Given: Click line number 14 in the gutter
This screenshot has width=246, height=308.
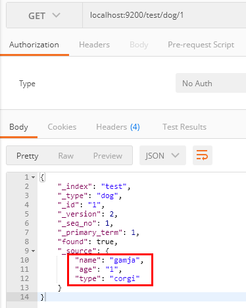Looking at the screenshot, I should pyautogui.click(x=24, y=297).
